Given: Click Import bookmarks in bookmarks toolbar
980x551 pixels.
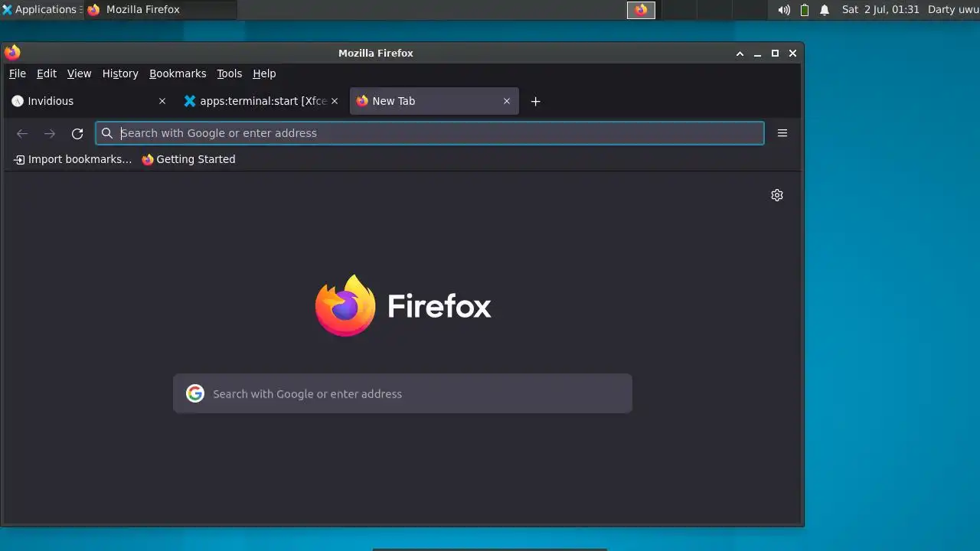Looking at the screenshot, I should 73,159.
